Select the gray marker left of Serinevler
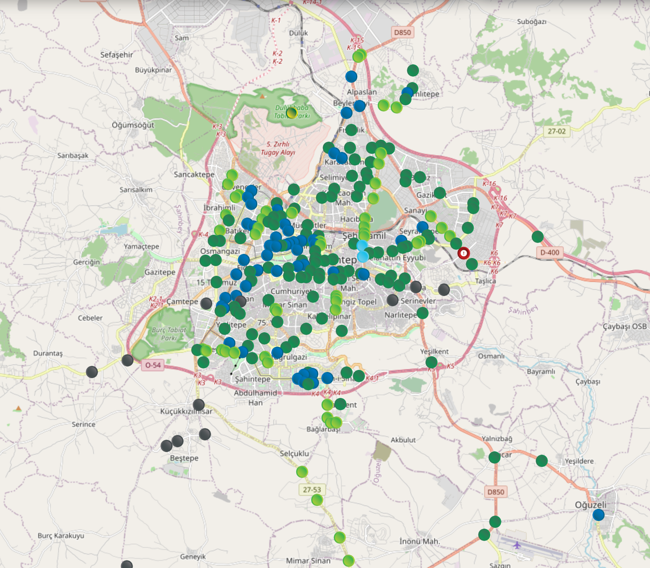 click(x=392, y=300)
